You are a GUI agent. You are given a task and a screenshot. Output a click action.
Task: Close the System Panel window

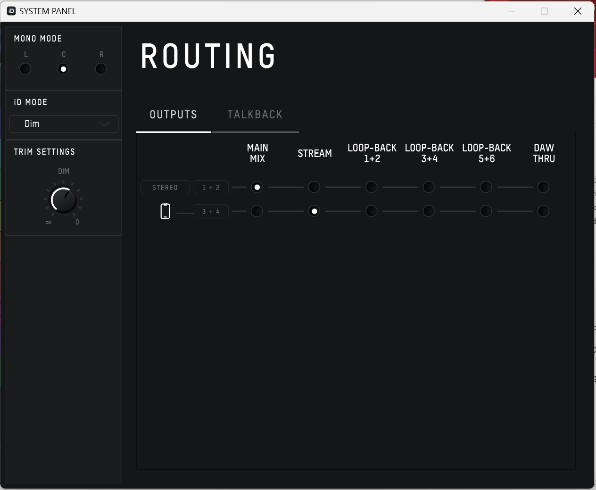coord(578,11)
